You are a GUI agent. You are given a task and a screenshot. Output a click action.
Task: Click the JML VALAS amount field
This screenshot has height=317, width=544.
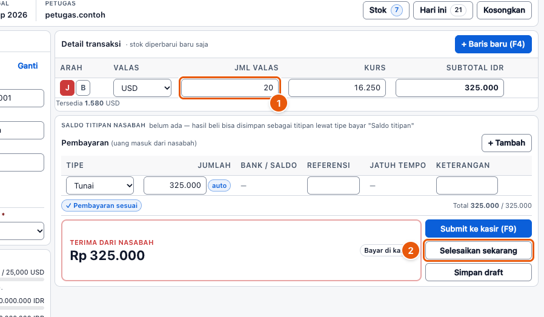[230, 88]
